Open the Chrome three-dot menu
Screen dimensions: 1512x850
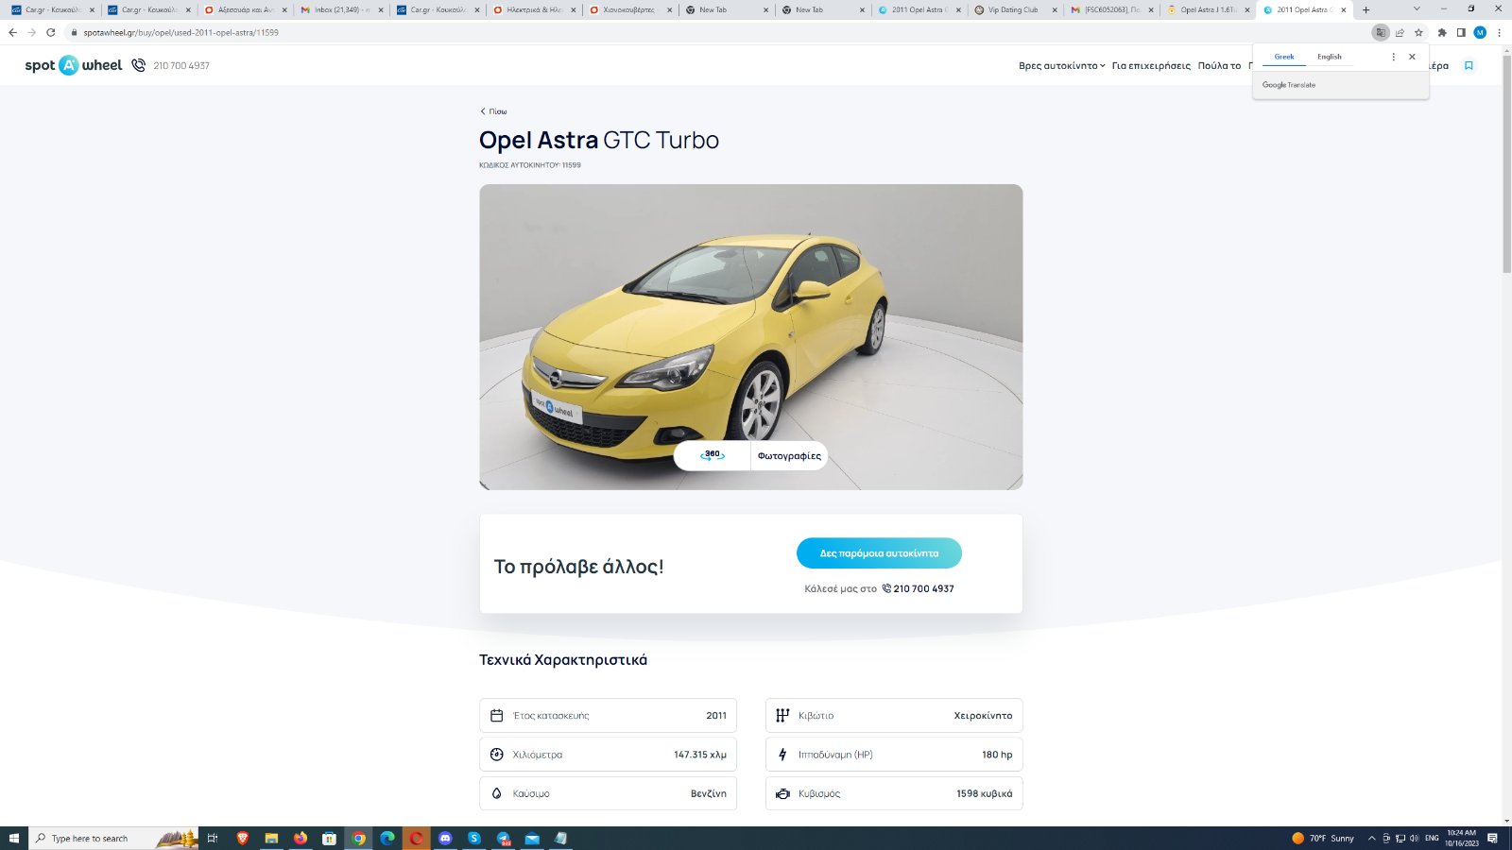coord(1499,32)
